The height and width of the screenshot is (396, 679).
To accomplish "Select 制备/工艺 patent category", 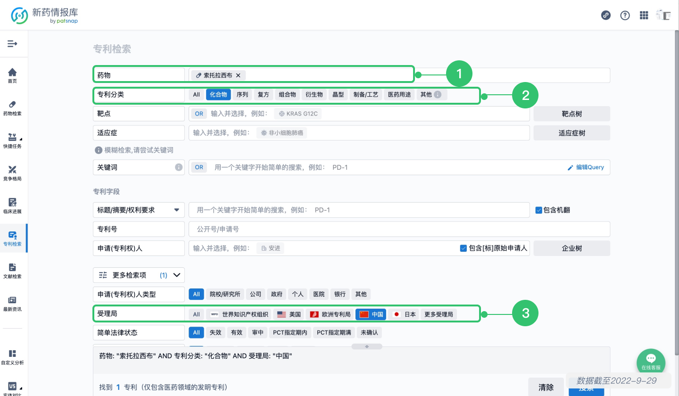I will pos(366,95).
